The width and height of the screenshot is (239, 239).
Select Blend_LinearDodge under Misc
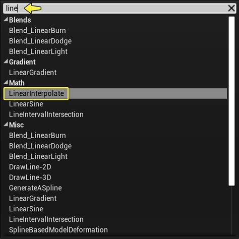(x=40, y=146)
